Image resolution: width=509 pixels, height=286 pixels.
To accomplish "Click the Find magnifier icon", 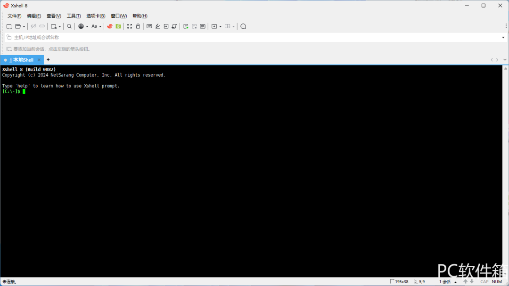I will click(x=69, y=26).
